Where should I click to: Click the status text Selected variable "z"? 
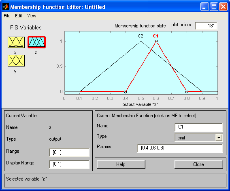26,179
